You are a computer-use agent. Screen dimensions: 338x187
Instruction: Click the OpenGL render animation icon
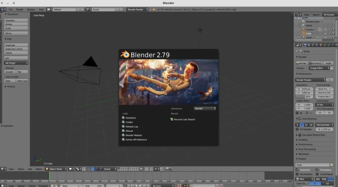(171, 169)
